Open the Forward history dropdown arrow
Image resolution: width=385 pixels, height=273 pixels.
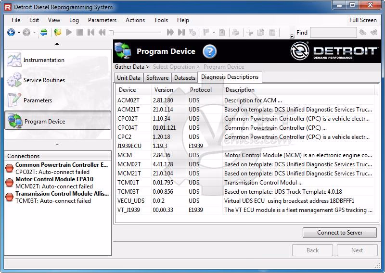pos(34,32)
